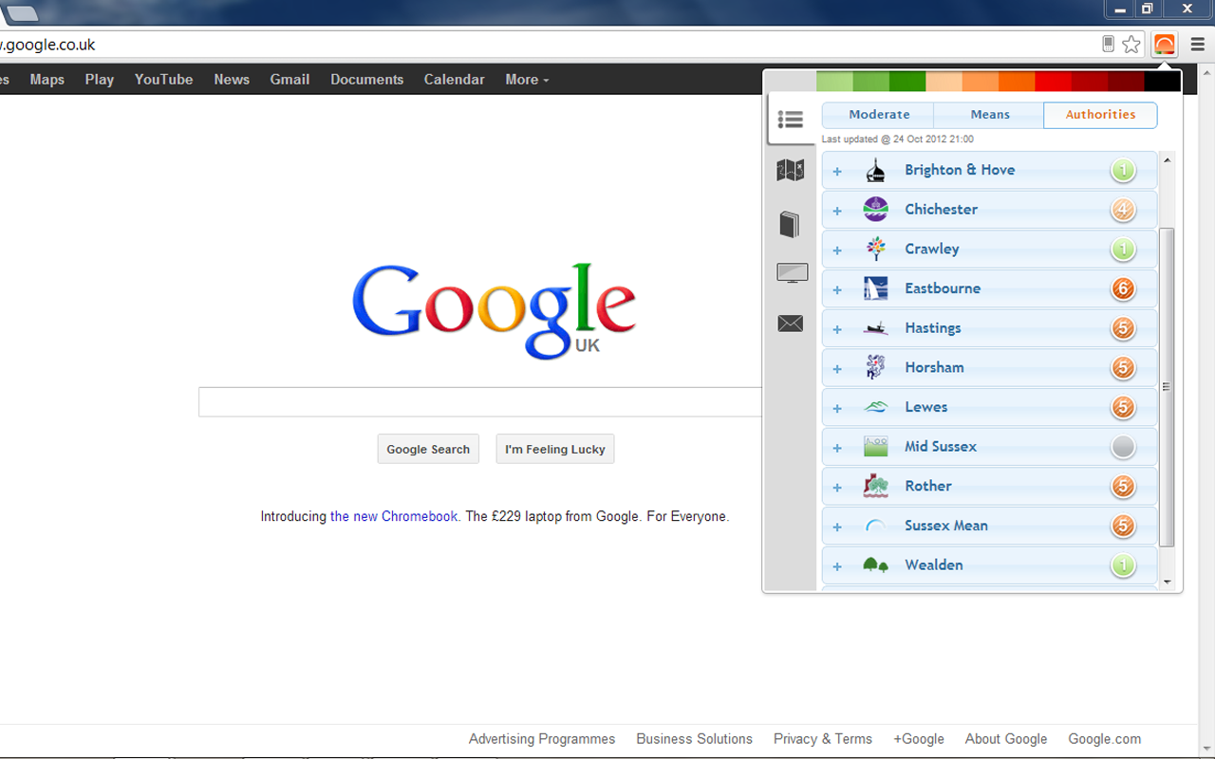Open the Chrome hamburger menu

point(1198,44)
